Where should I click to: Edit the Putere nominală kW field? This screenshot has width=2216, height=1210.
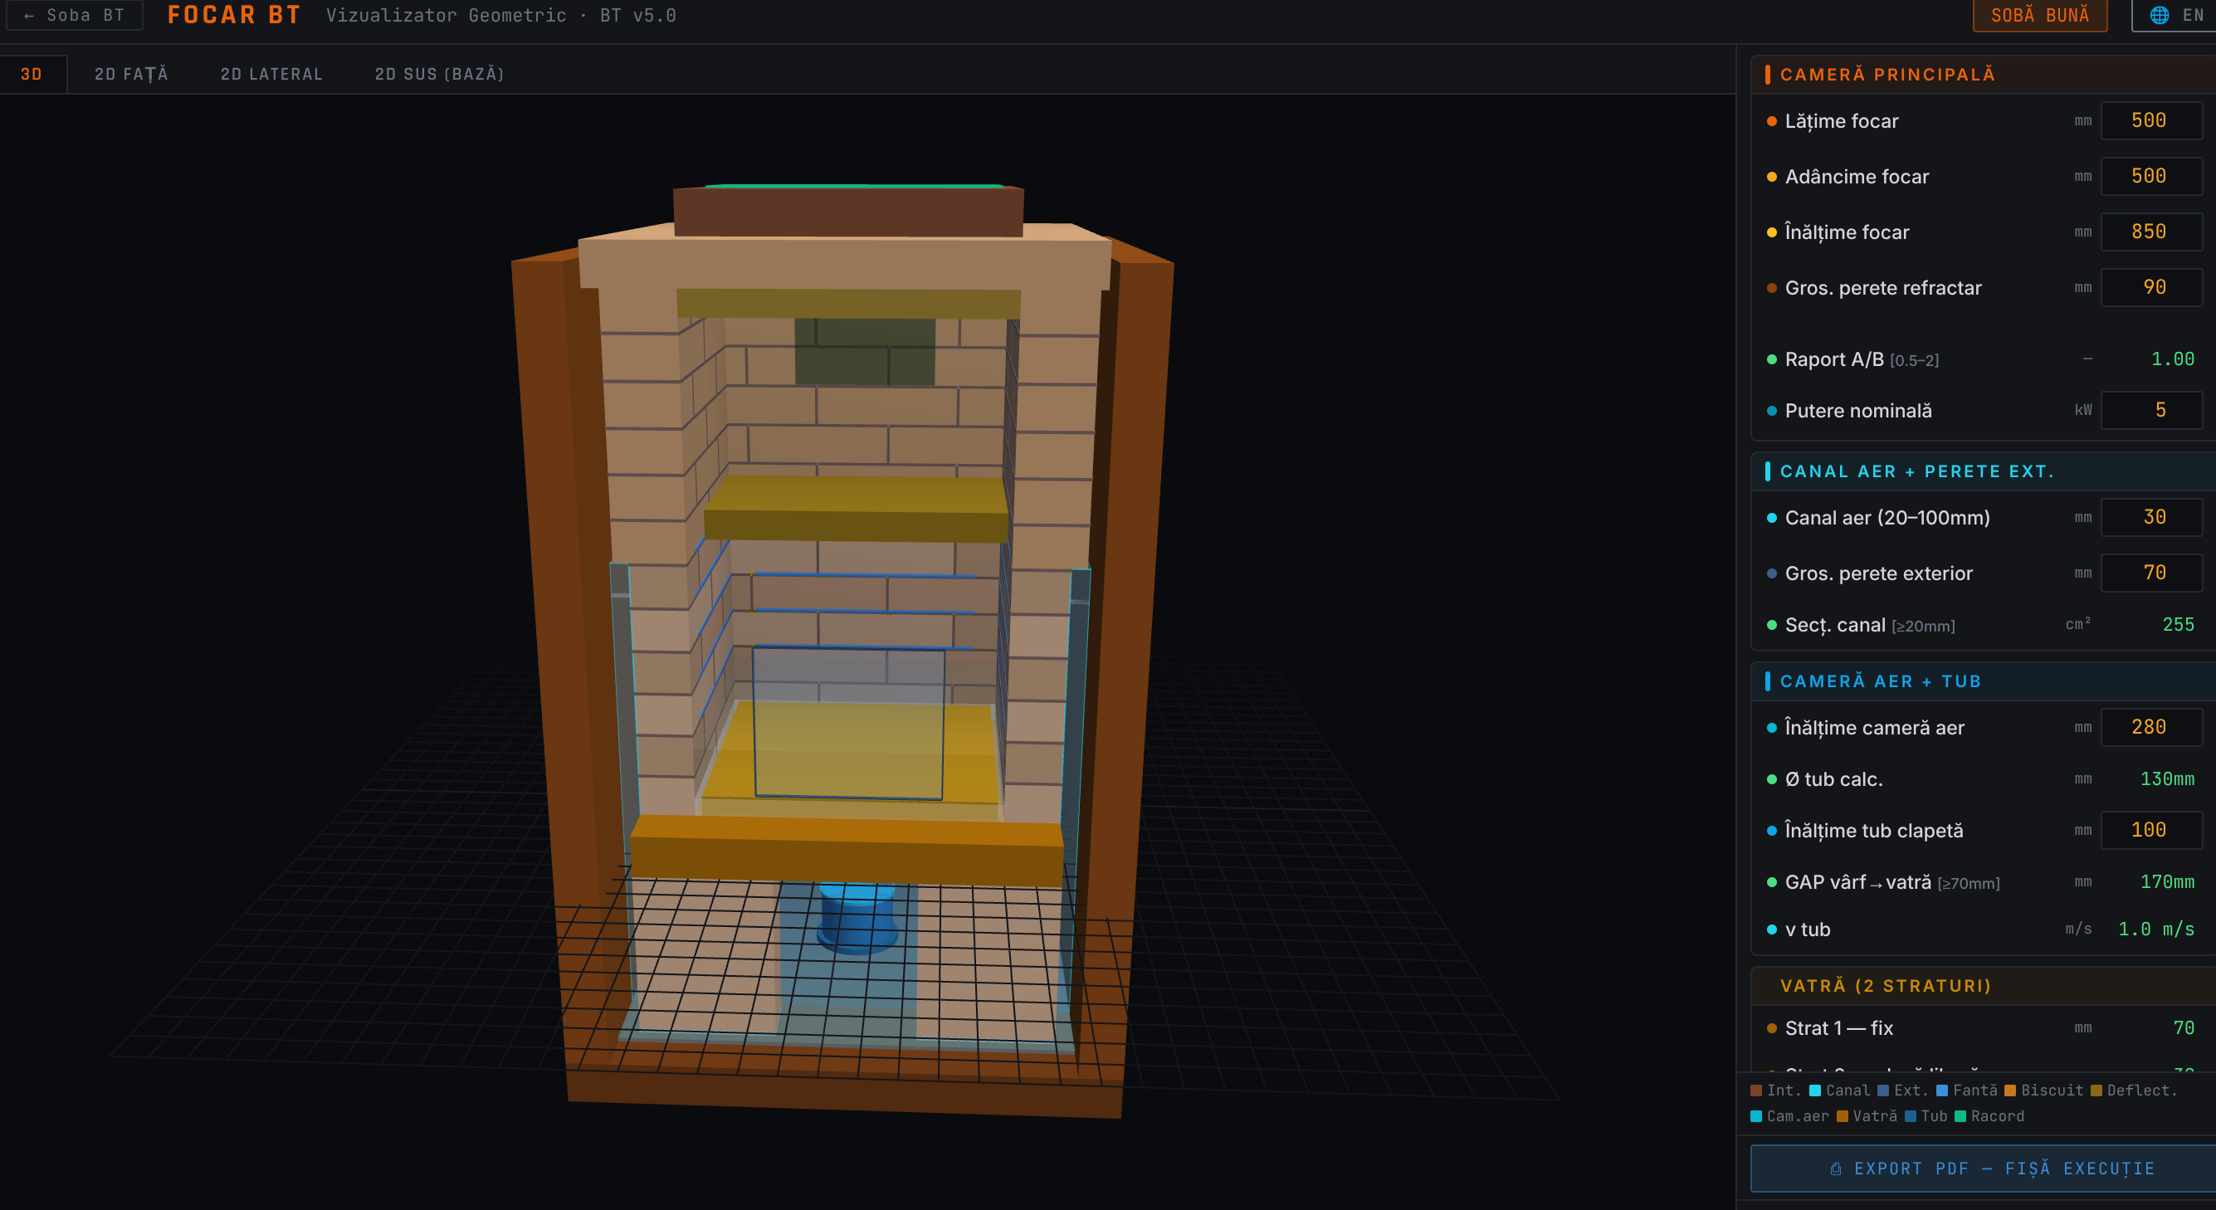coord(2150,410)
